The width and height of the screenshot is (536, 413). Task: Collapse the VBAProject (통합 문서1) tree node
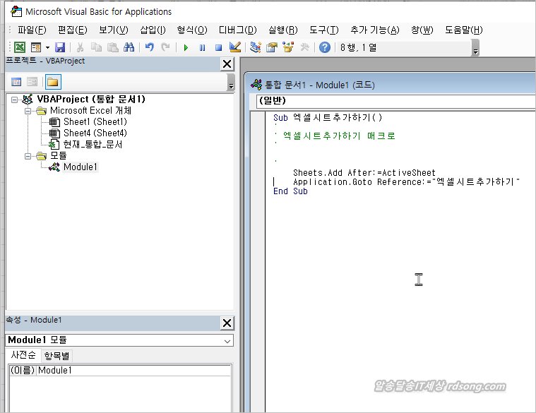click(x=16, y=100)
